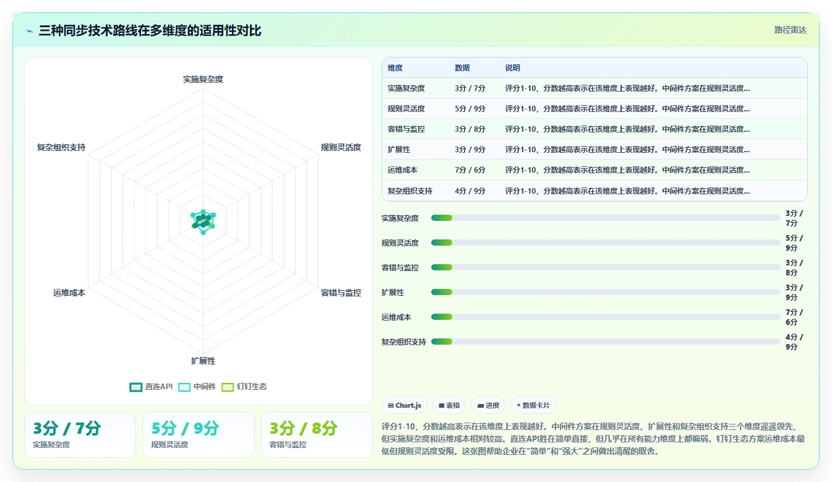
Task: Toggle the 中间件 legend series
Action: 197,387
